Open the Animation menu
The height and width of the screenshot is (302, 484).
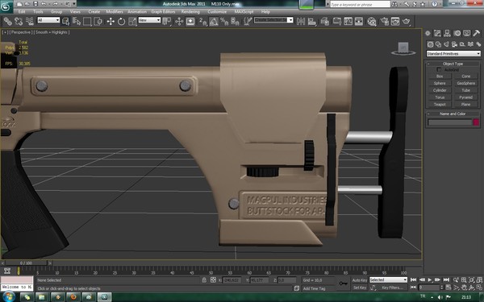tap(137, 12)
